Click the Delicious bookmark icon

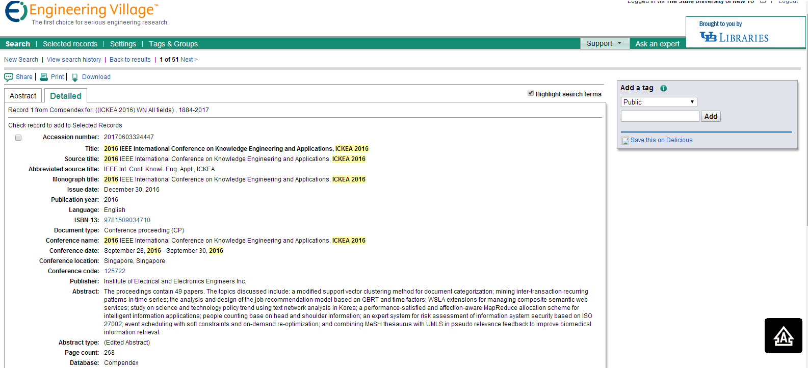click(625, 141)
